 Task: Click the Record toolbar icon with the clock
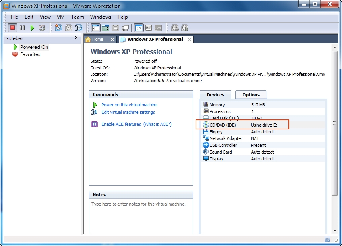(x=175, y=28)
